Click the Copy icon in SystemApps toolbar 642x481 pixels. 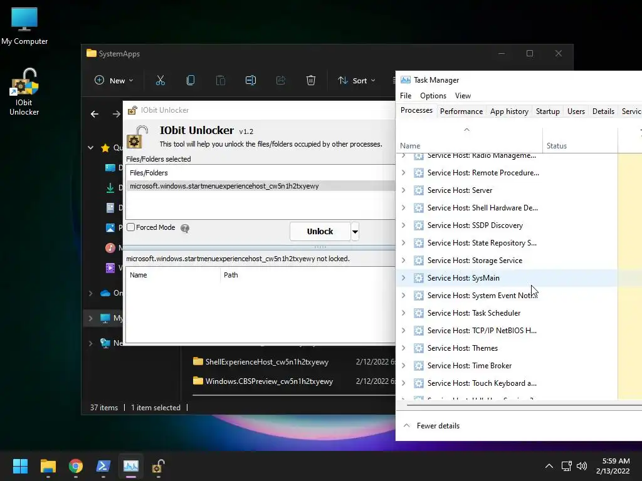click(191, 80)
